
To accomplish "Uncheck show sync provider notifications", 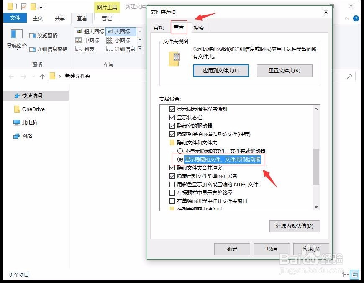I will coord(172,109).
